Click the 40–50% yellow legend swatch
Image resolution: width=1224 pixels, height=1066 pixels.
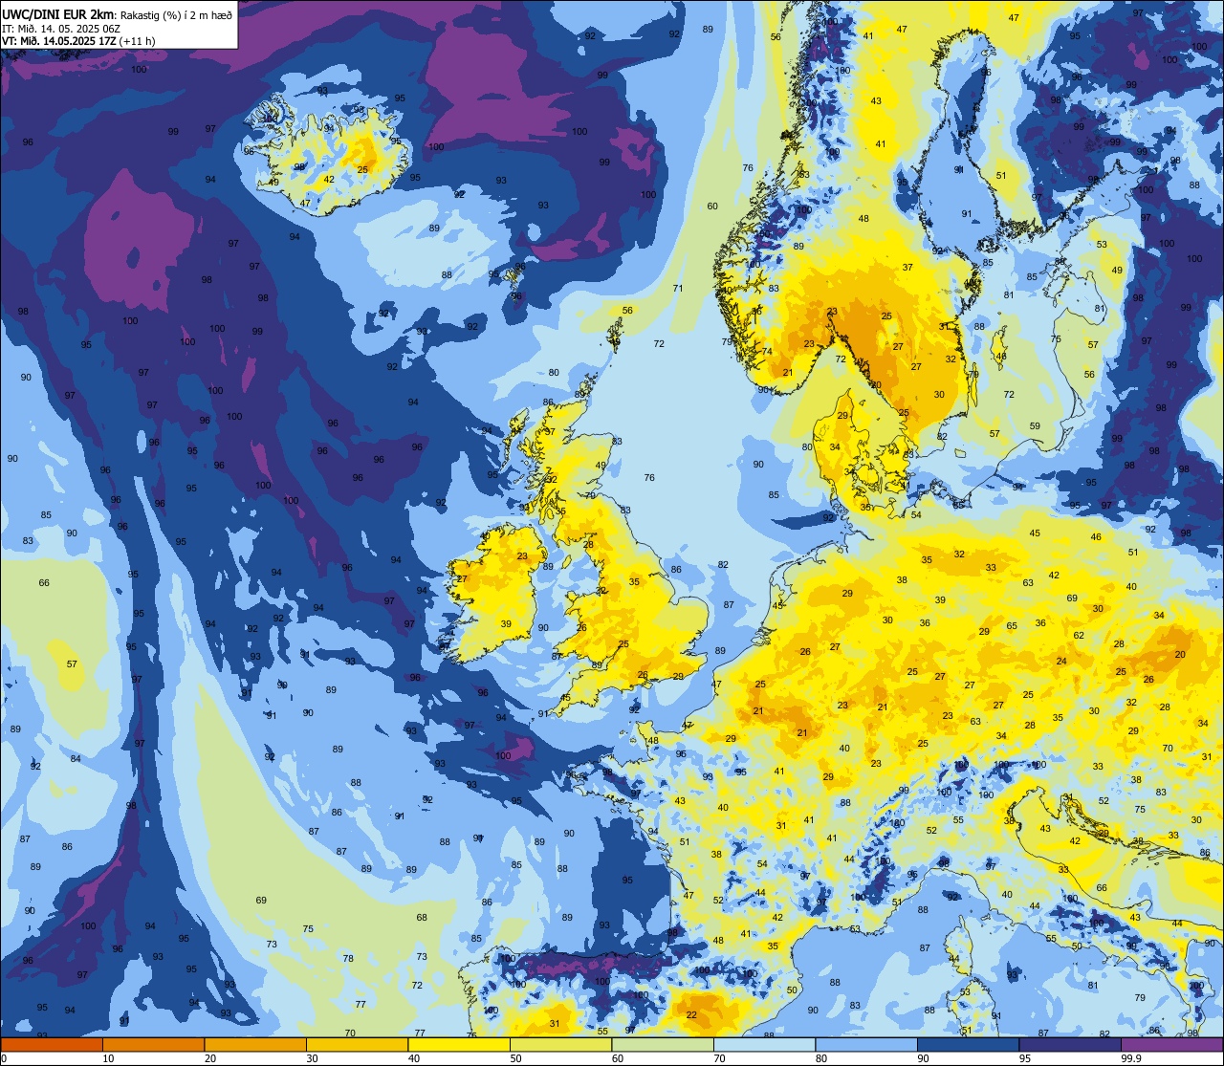tap(459, 1045)
